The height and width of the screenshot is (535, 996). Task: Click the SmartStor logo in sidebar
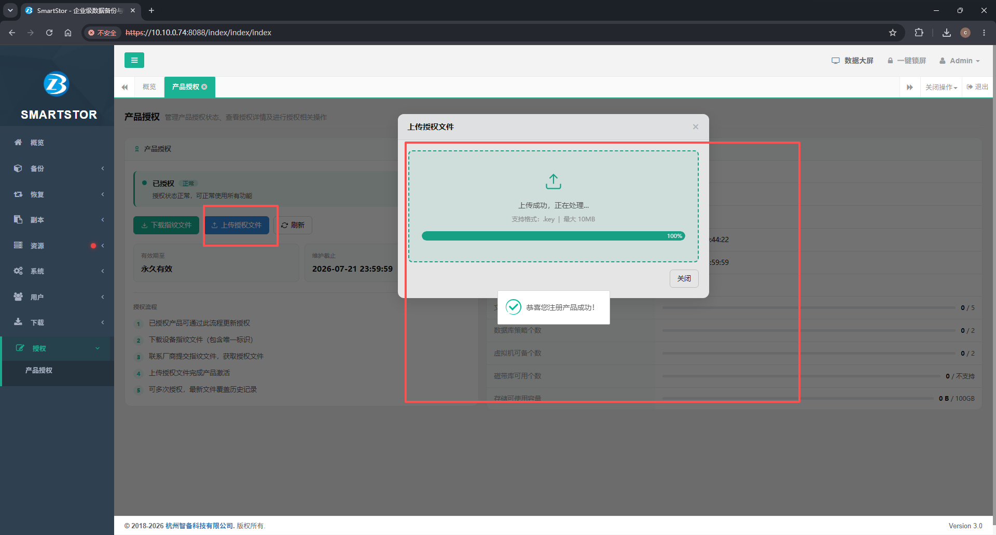pyautogui.click(x=57, y=84)
